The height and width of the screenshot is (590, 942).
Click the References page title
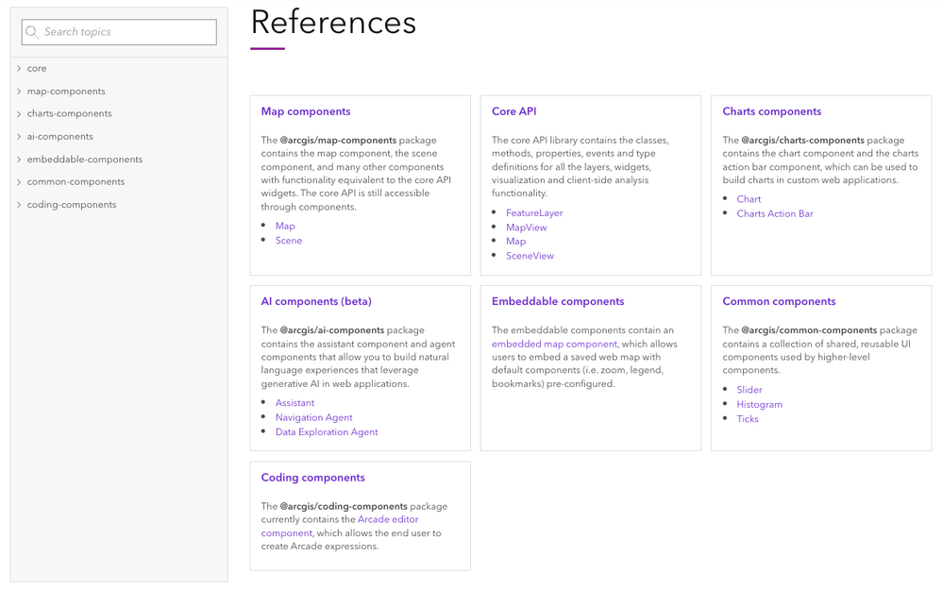click(333, 23)
